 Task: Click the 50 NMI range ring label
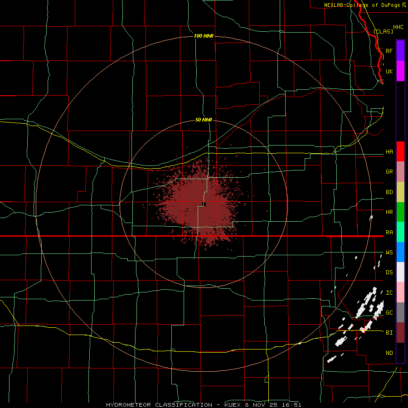204,120
